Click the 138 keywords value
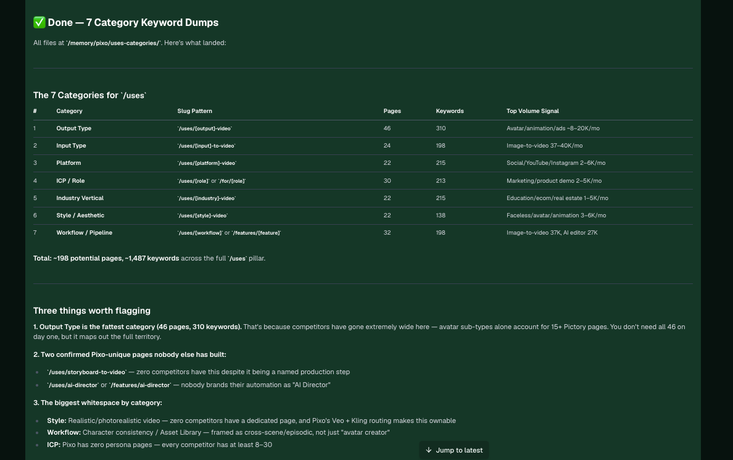 point(441,215)
